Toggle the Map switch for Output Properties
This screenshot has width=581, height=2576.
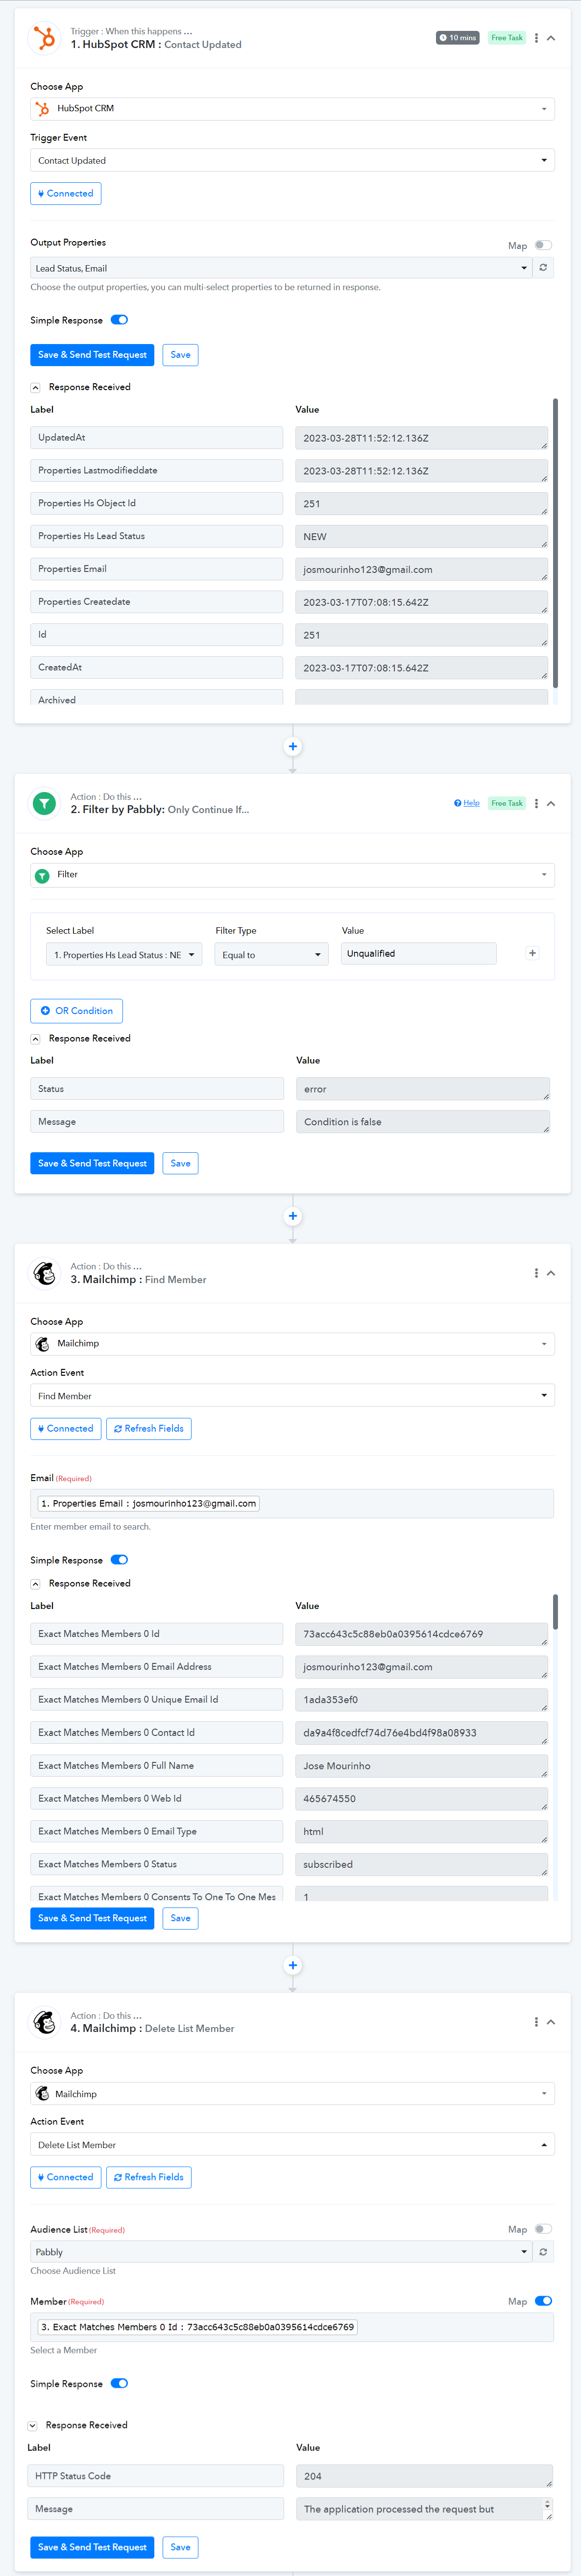(543, 245)
